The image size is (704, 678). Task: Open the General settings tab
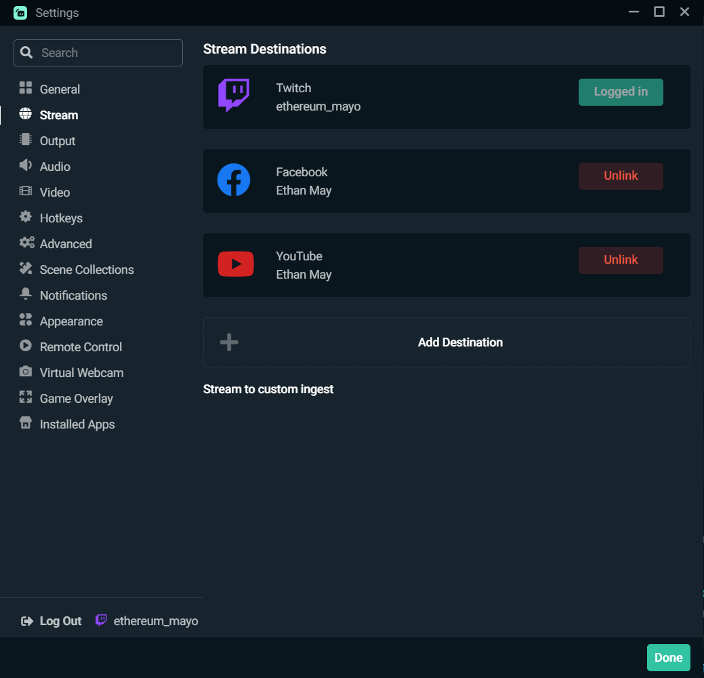click(60, 89)
